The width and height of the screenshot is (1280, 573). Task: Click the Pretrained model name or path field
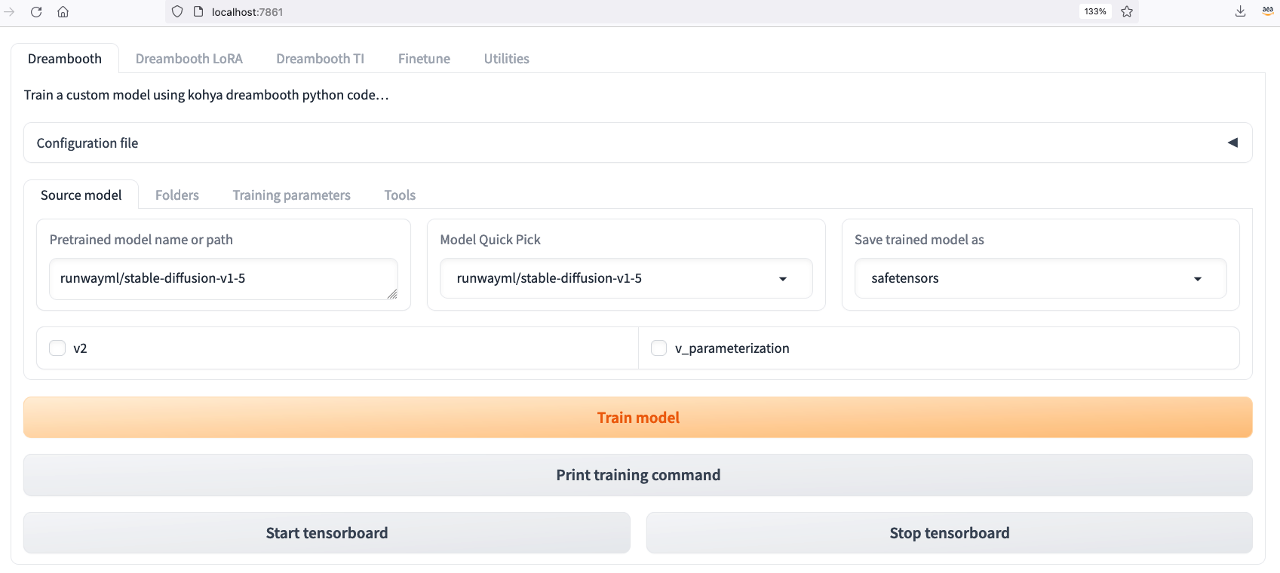[223, 279]
